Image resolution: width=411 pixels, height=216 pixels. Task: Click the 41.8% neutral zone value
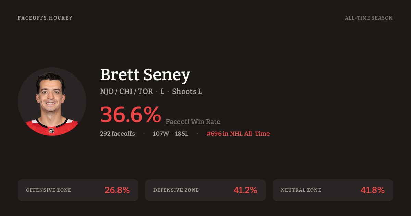pos(372,190)
